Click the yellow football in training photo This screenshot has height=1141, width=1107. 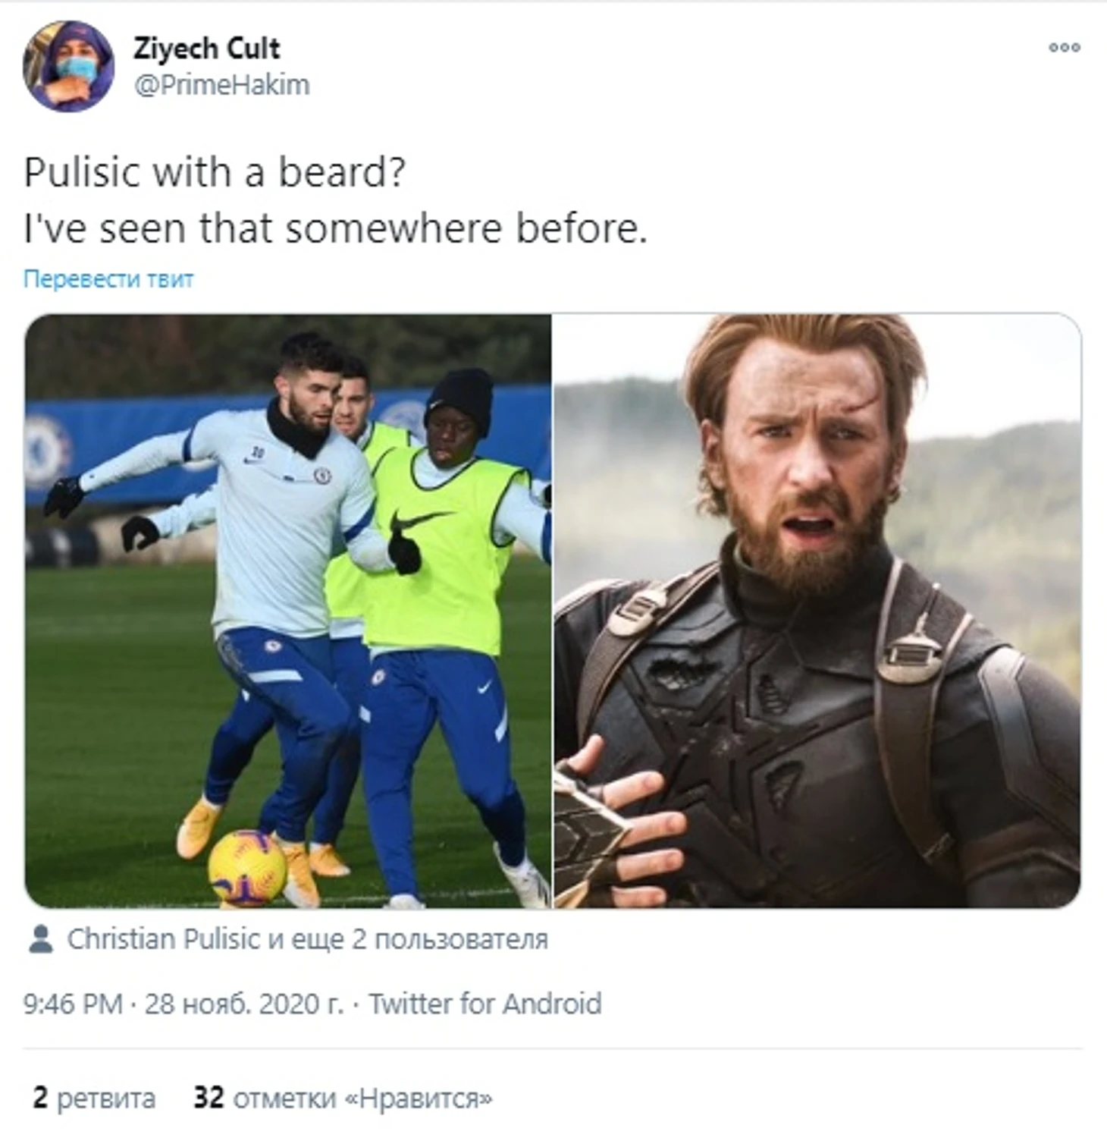247,867
